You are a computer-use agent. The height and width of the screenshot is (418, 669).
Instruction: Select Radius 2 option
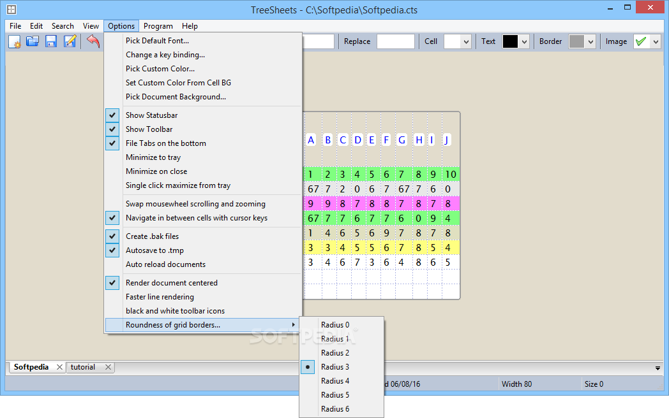(342, 353)
